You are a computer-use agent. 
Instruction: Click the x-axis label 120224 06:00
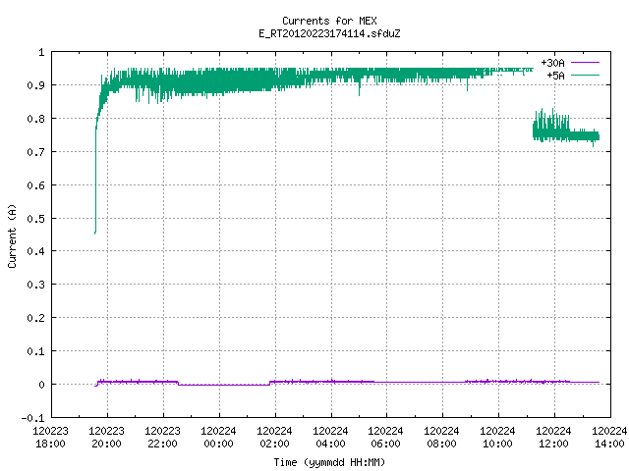(x=385, y=438)
